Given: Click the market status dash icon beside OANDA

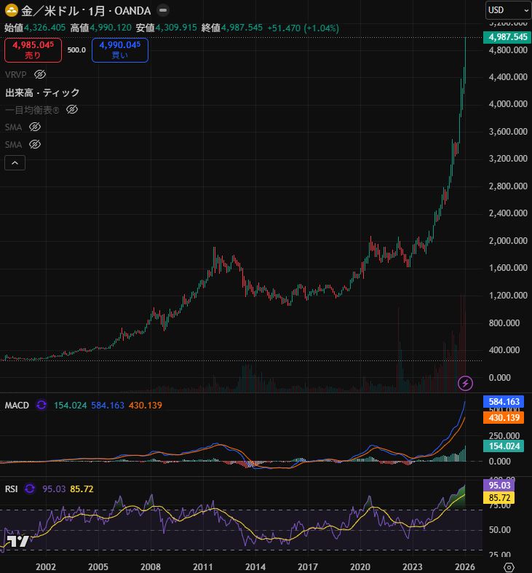Looking at the screenshot, I should (x=163, y=11).
